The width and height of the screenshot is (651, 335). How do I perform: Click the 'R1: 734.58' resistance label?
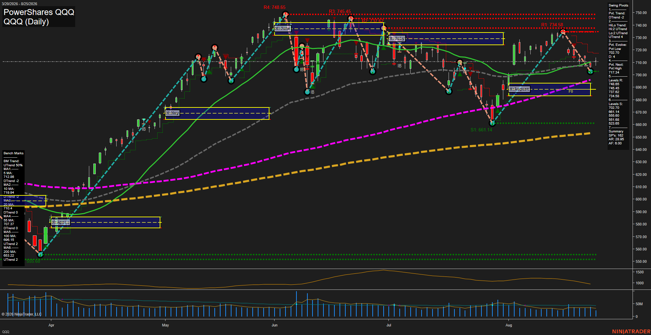click(552, 25)
